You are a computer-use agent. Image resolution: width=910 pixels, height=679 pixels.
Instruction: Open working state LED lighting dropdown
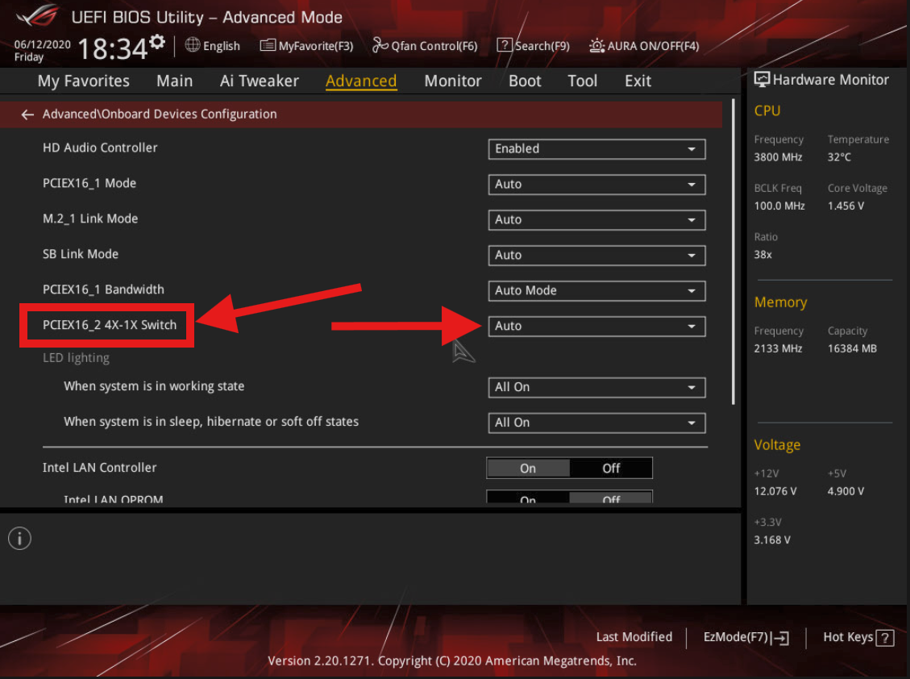[596, 387]
